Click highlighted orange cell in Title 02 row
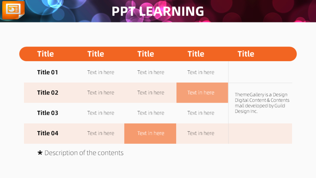 202,93
